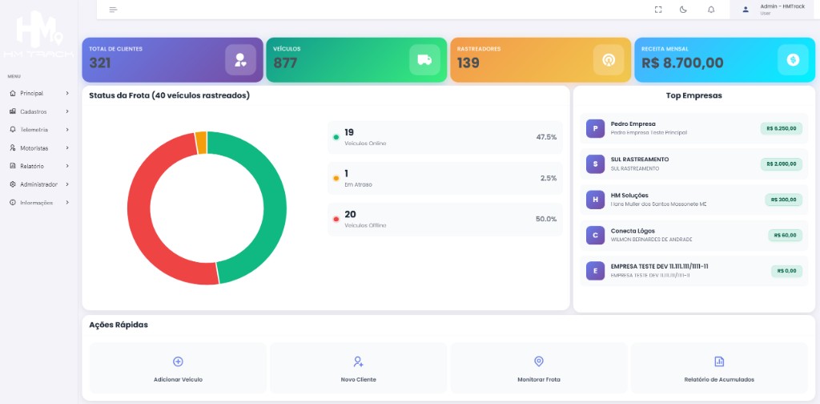820x404 pixels.
Task: Click the H avatar of HM Soluções
Action: click(x=595, y=200)
